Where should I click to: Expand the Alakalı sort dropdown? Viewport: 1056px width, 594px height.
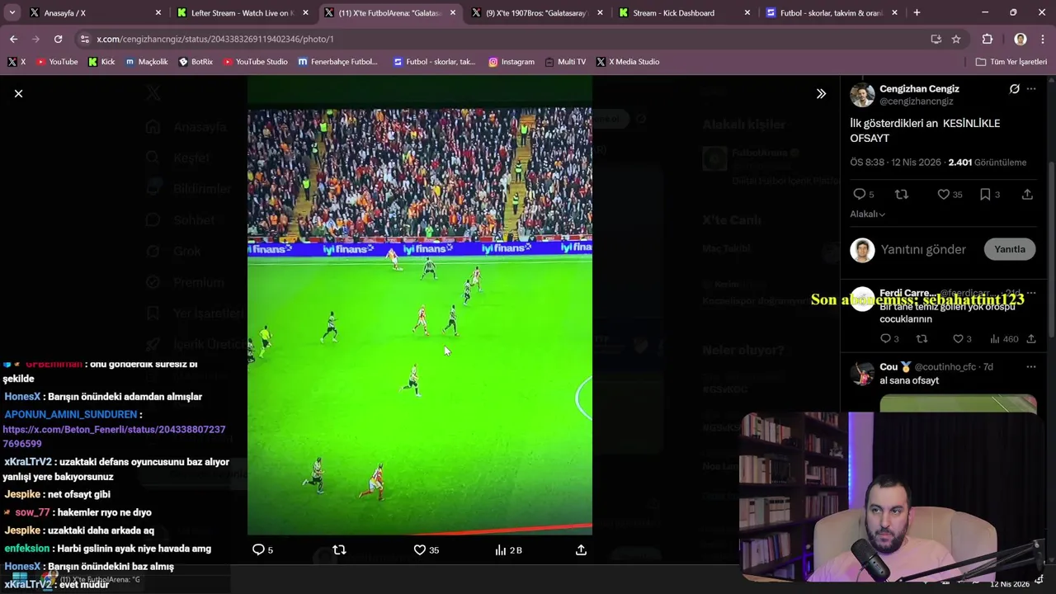point(868,214)
